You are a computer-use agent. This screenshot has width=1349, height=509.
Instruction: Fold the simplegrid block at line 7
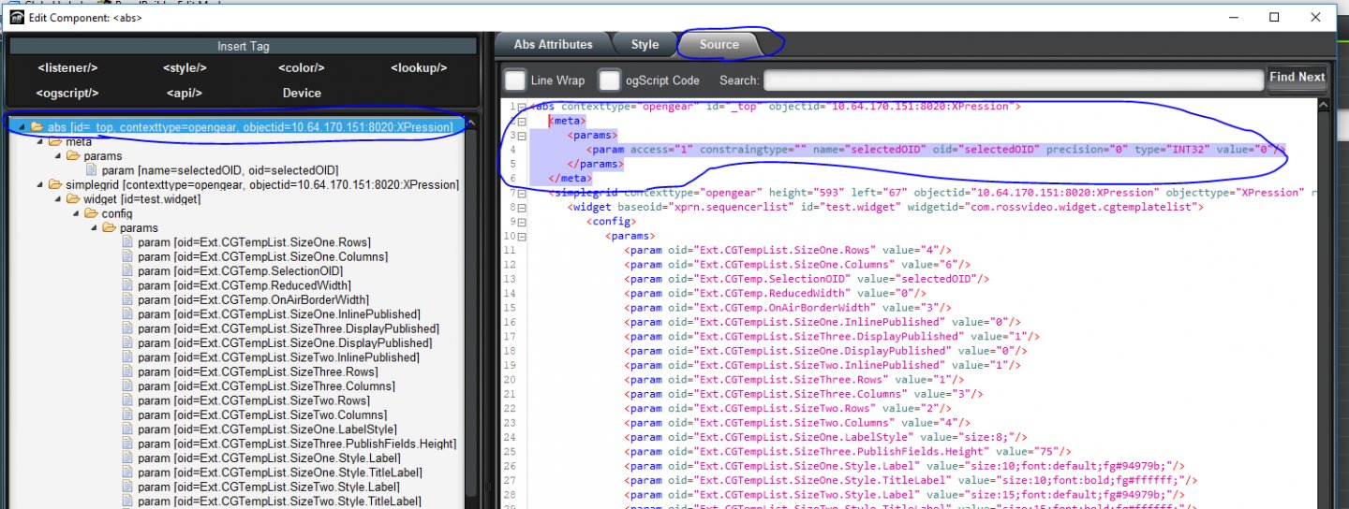tap(522, 193)
